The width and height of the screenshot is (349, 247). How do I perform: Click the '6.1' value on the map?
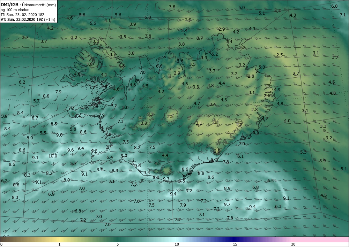pyautogui.click(x=240, y=156)
